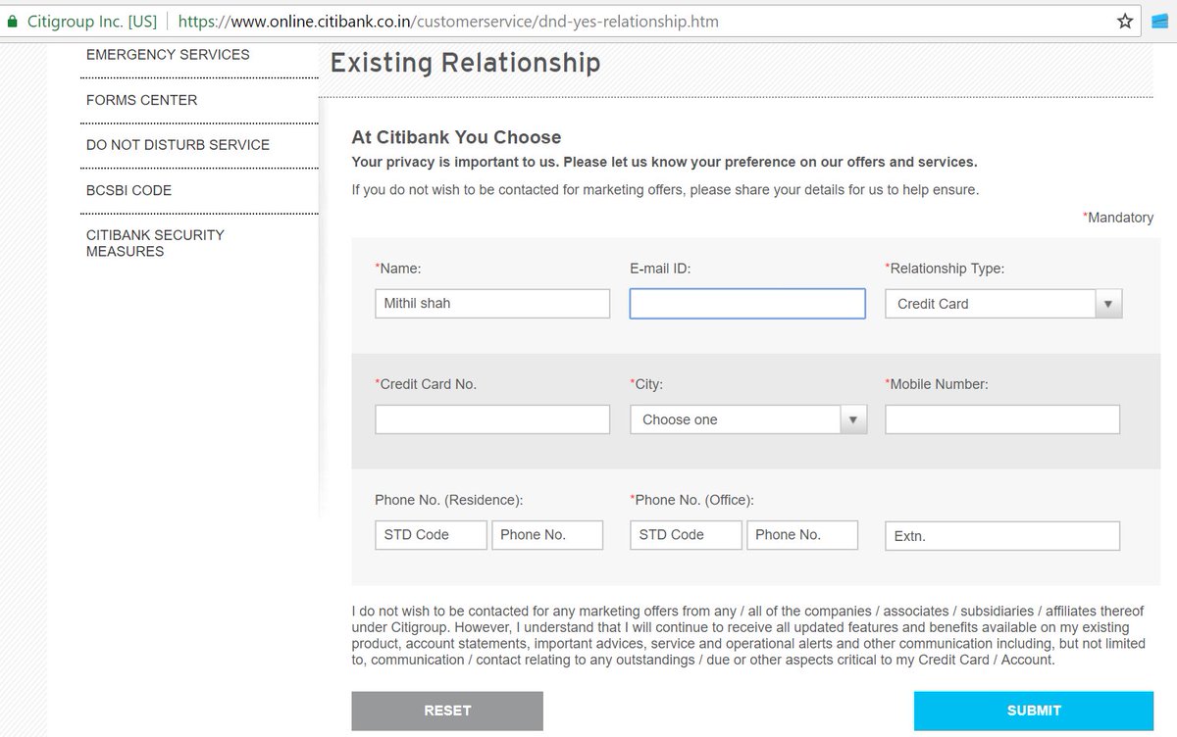Click the Office STD Code field

pyautogui.click(x=686, y=535)
